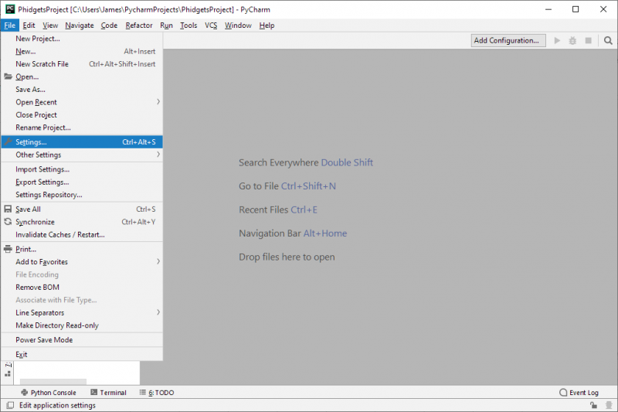Open the 6: TODO tool window
The width and height of the screenshot is (618, 412).
coord(157,393)
